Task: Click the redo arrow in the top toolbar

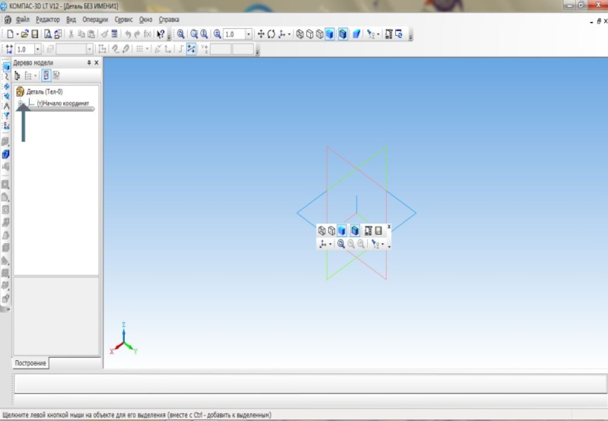Action: pos(137,34)
